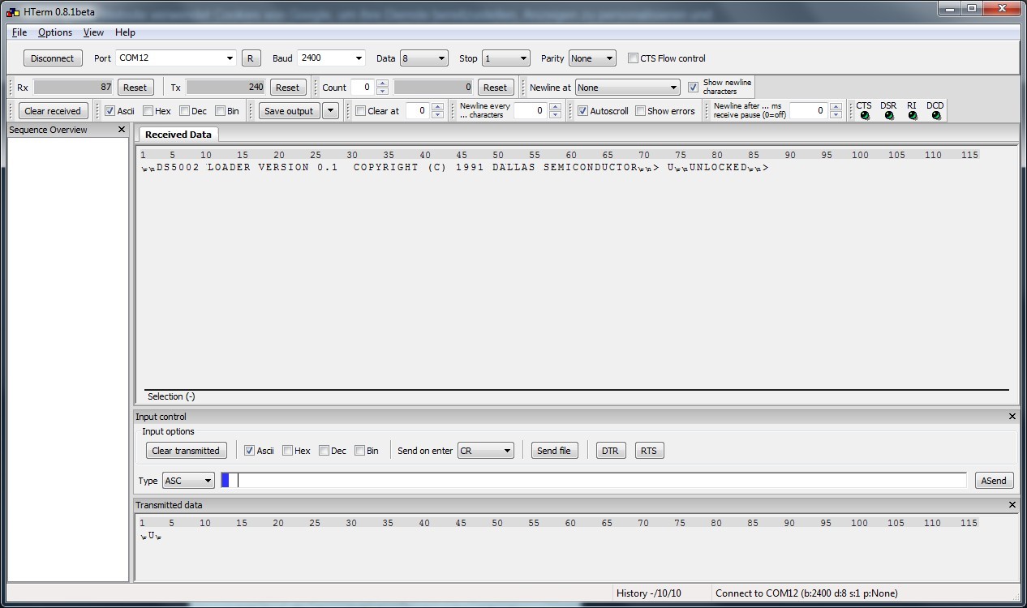Click the Disconnect button
Screen dimensions: 1027x608
53,58
